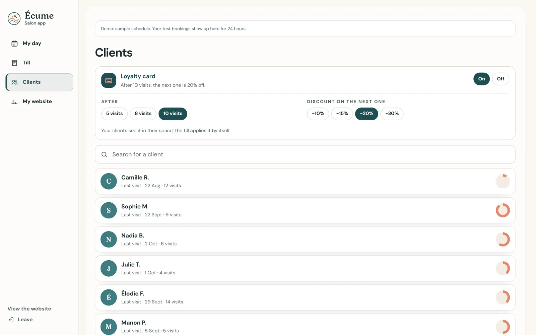The height and width of the screenshot is (335, 536).
Task: Click the receipt icon beside Till
Action: click(x=14, y=63)
